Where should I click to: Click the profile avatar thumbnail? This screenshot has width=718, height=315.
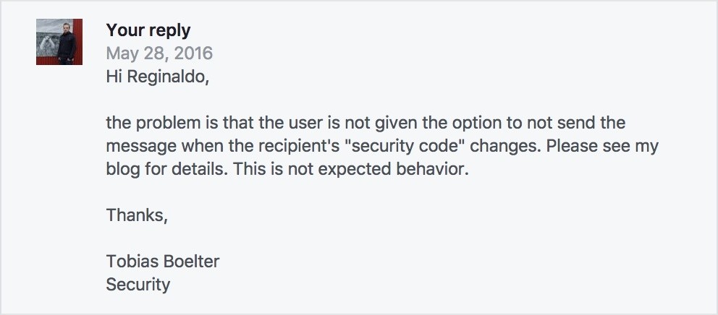click(56, 42)
